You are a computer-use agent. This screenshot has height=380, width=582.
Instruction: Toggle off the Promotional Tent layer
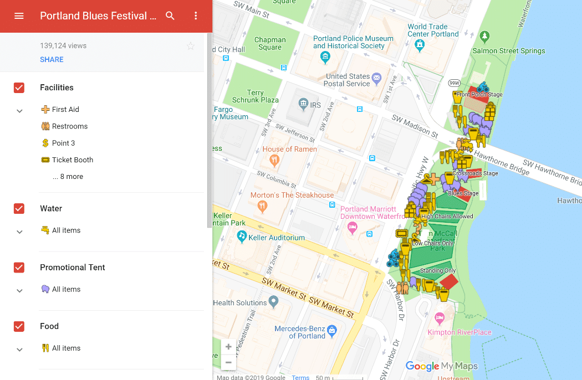coord(19,267)
